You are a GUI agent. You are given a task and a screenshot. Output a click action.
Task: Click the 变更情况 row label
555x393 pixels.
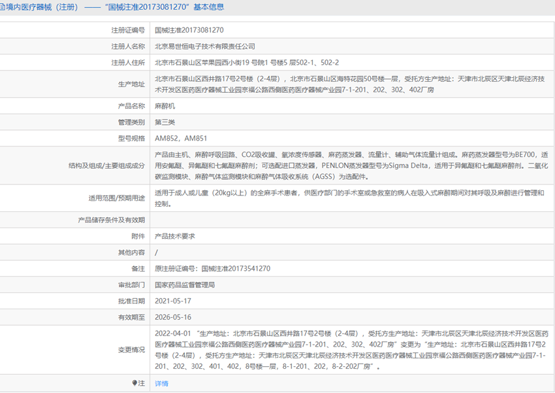click(131, 350)
